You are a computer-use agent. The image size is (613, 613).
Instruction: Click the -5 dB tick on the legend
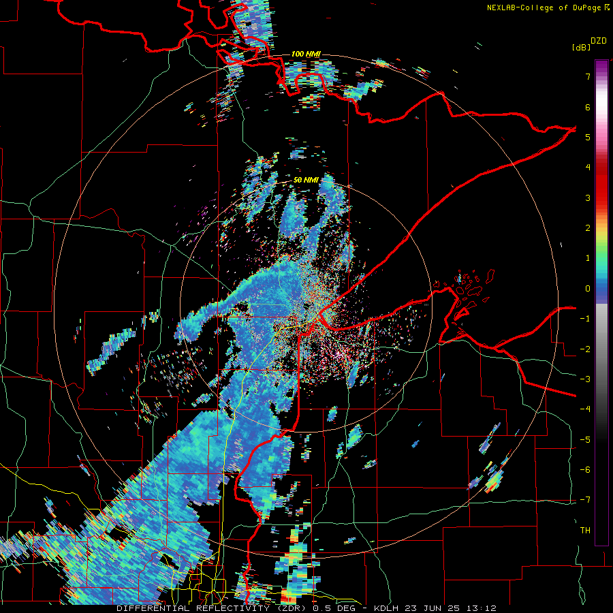[585, 439]
